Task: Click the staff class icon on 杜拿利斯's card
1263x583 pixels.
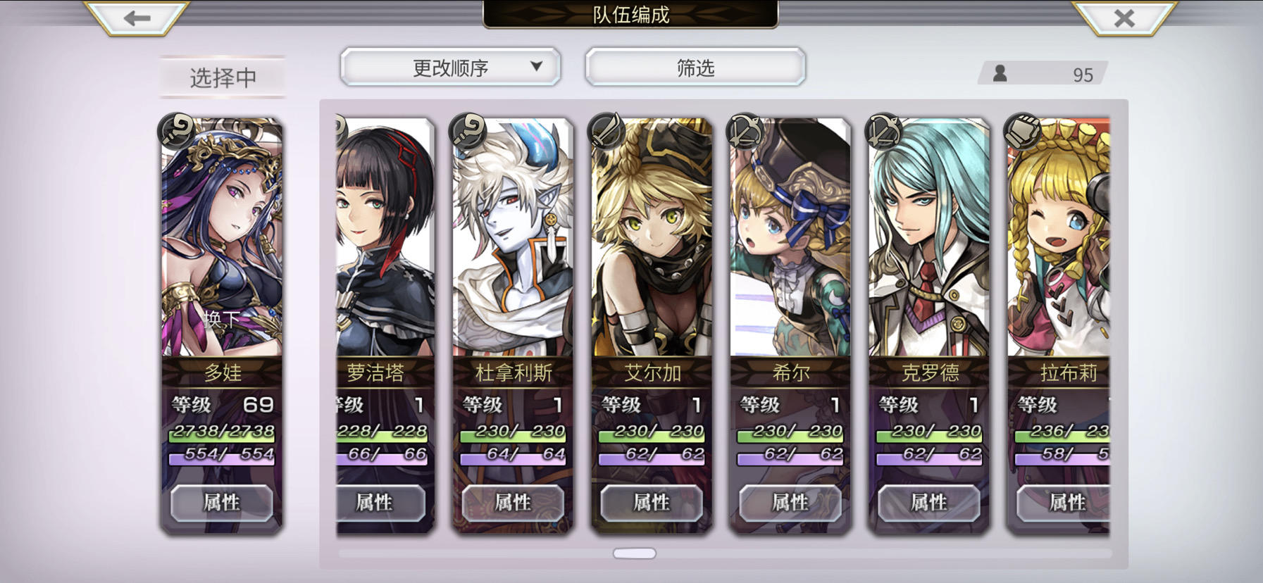Action: click(x=468, y=130)
